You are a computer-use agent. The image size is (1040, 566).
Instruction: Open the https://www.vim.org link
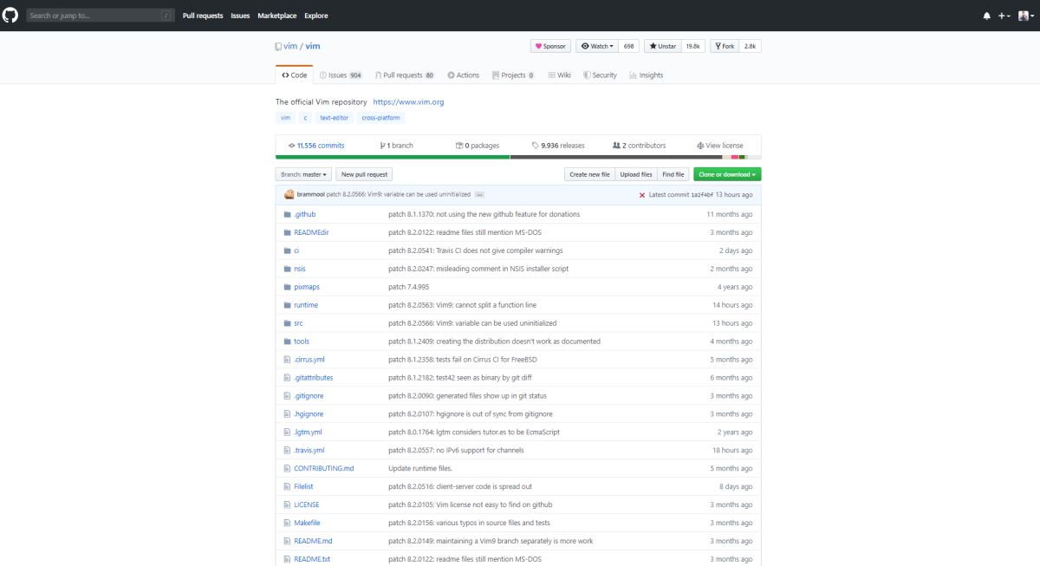[408, 102]
